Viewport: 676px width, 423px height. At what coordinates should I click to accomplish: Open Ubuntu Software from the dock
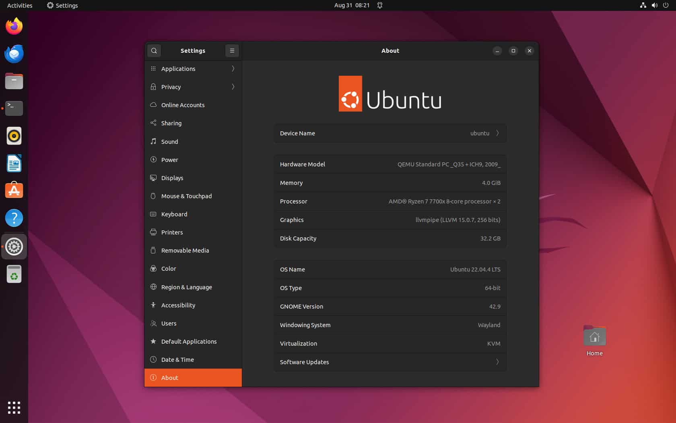coord(14,191)
